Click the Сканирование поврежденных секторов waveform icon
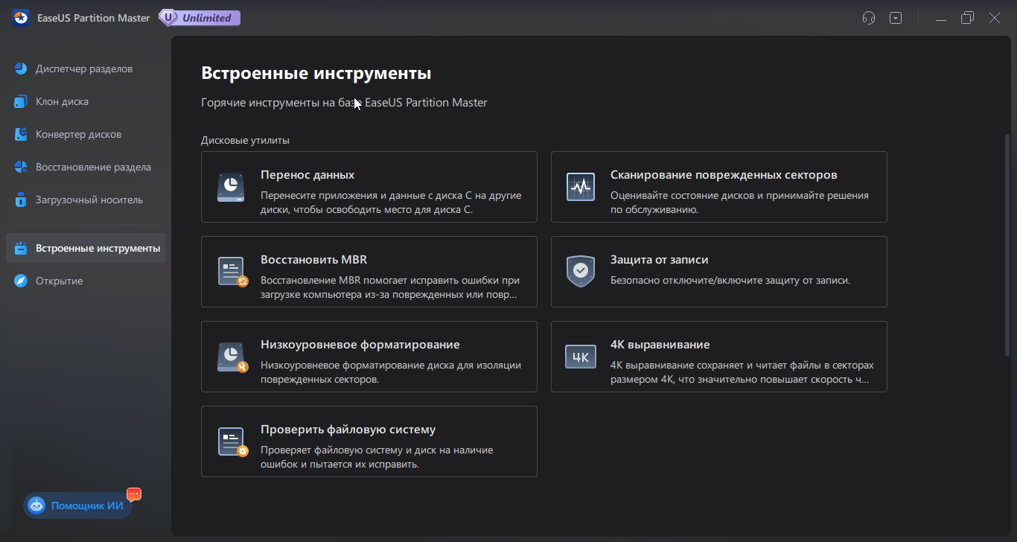Screen dimensions: 1017x542 click(x=580, y=187)
